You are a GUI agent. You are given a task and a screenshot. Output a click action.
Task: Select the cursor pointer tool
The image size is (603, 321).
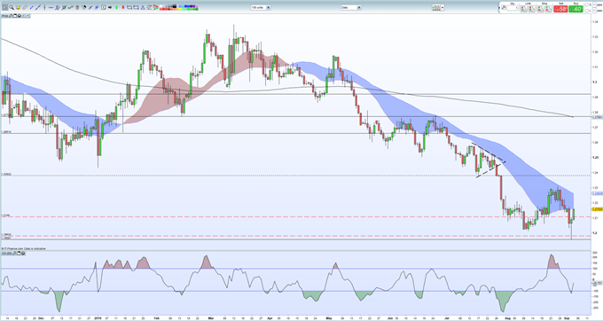point(5,7)
